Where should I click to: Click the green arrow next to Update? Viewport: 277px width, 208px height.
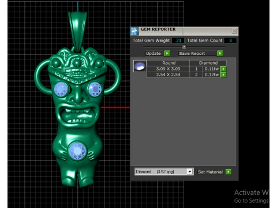click(167, 53)
